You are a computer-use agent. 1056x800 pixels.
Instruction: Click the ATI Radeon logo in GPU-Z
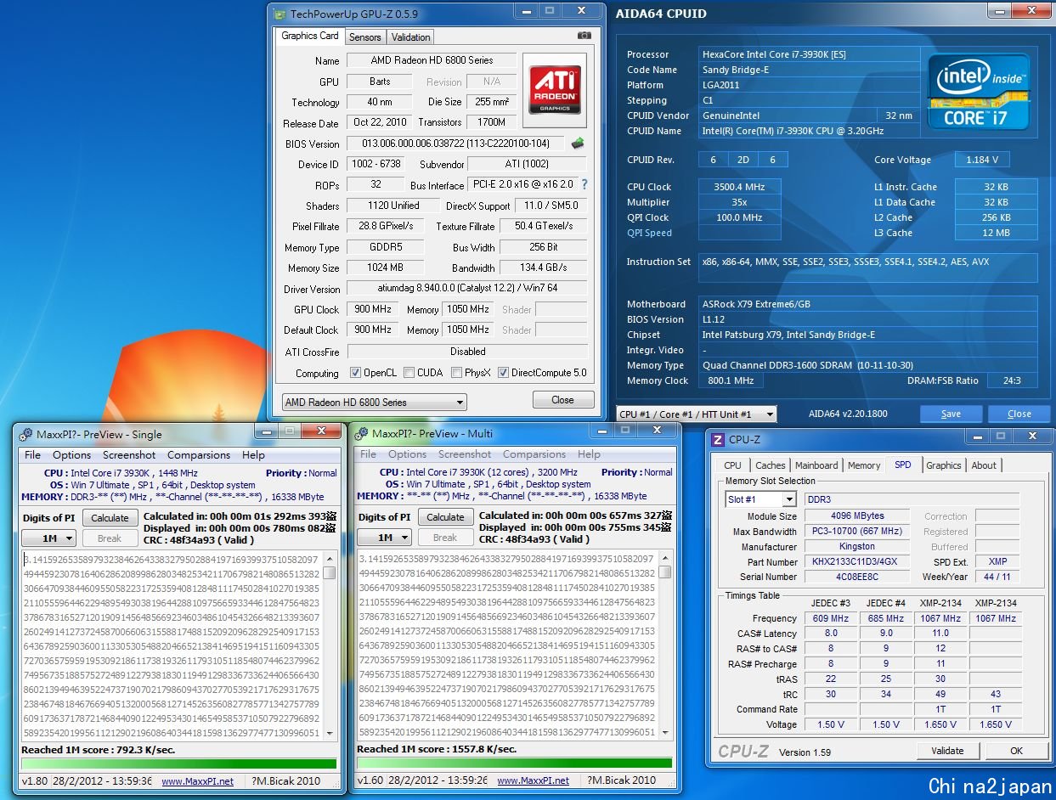coord(555,90)
